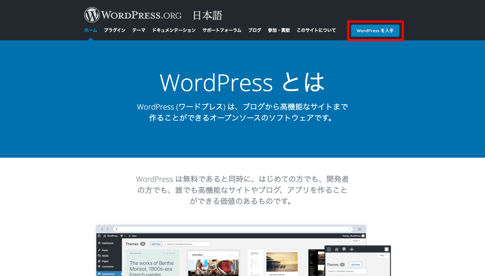Click the user avatar beside Howdy, WordPress
The image size is (485, 276).
coord(363,236)
